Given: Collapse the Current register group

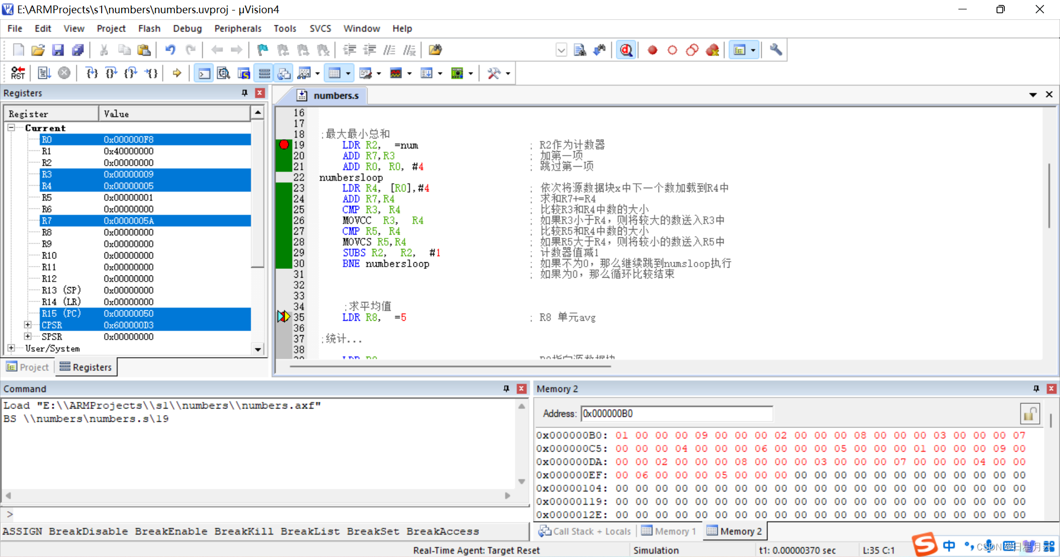Looking at the screenshot, I should 11,128.
